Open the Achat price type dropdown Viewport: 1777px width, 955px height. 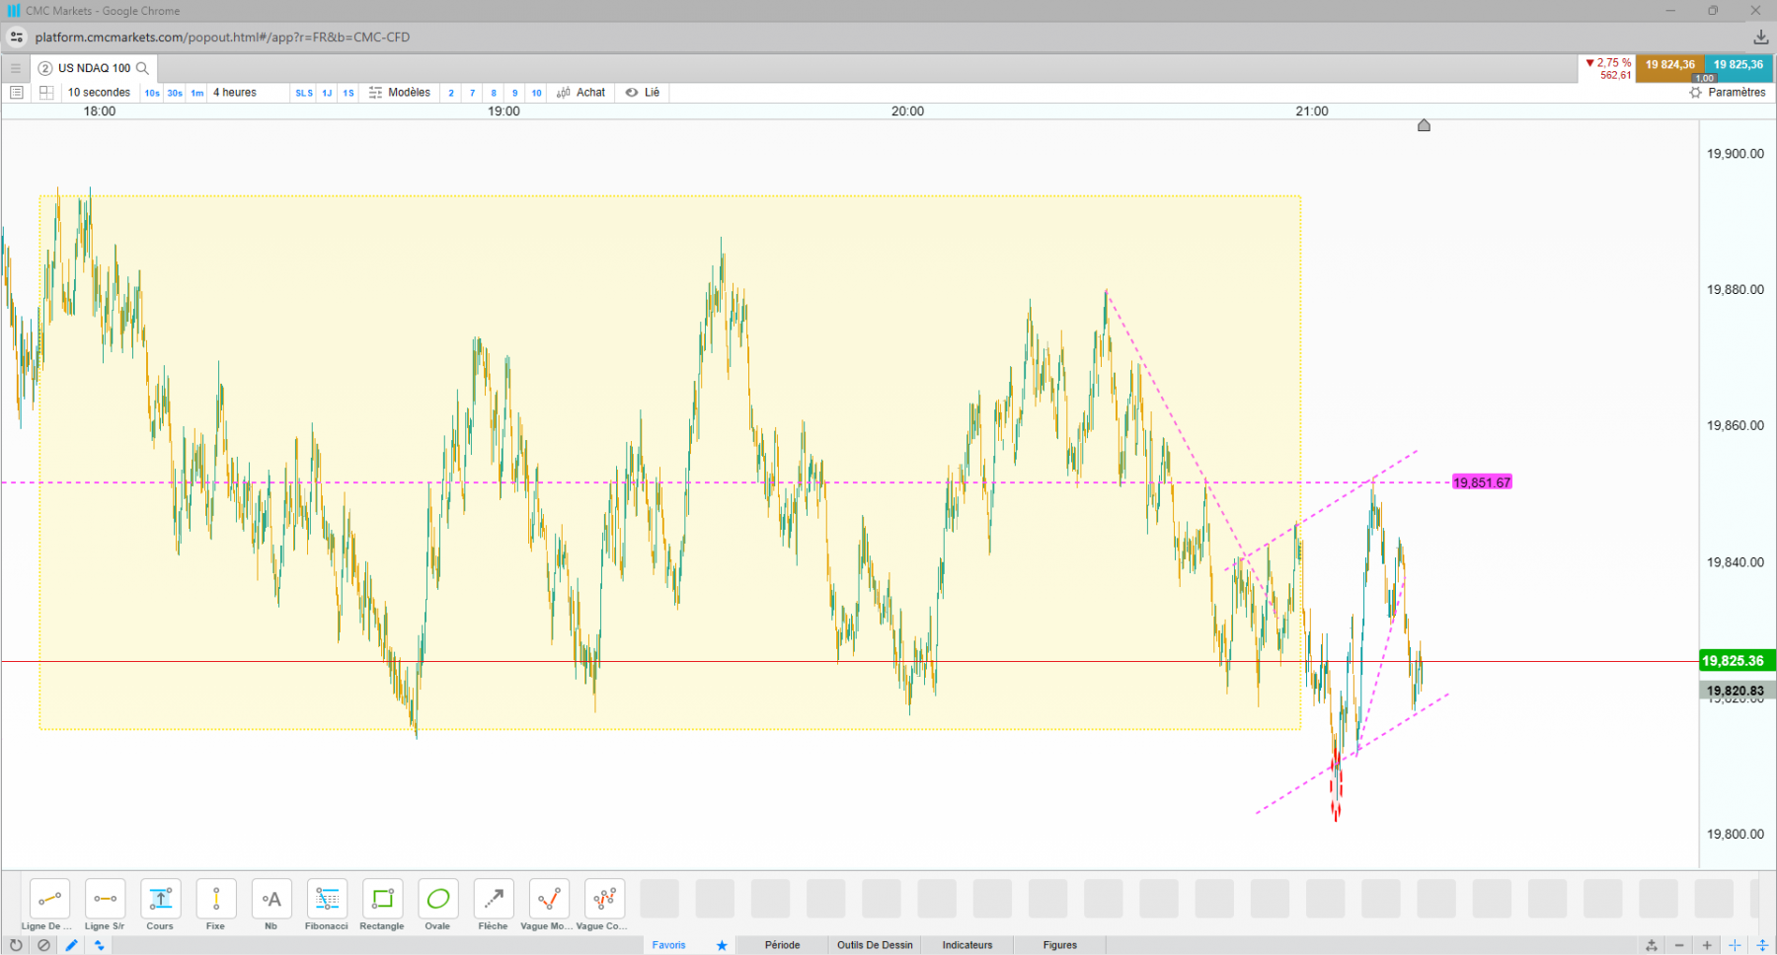pyautogui.click(x=581, y=93)
